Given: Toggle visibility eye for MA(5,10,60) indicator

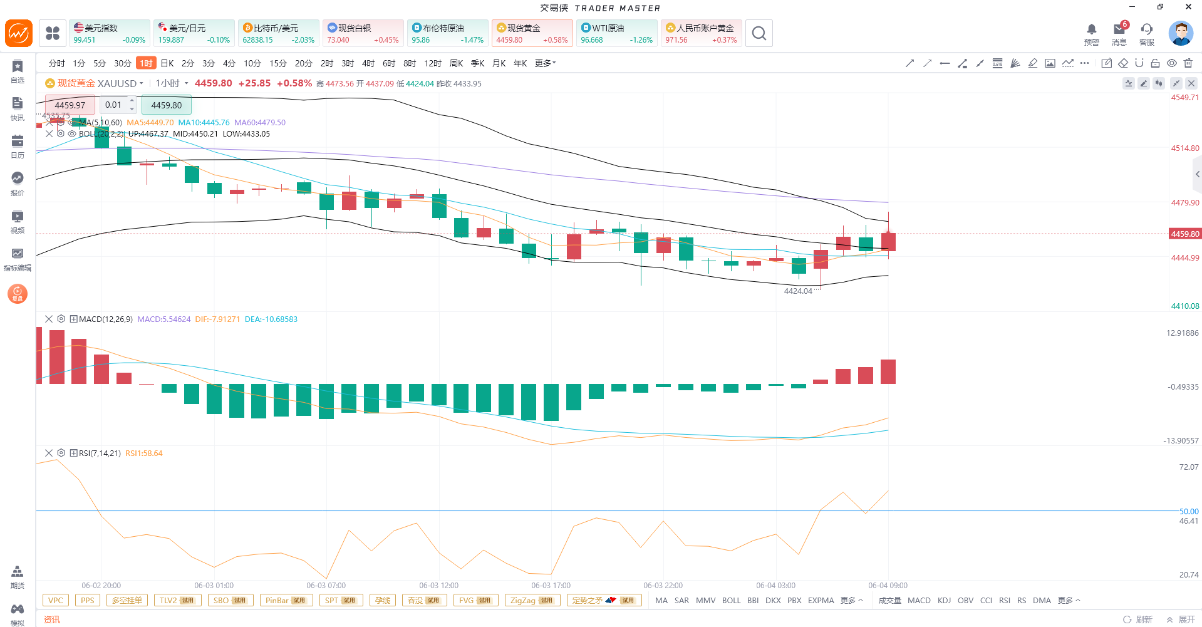Looking at the screenshot, I should (x=72, y=123).
